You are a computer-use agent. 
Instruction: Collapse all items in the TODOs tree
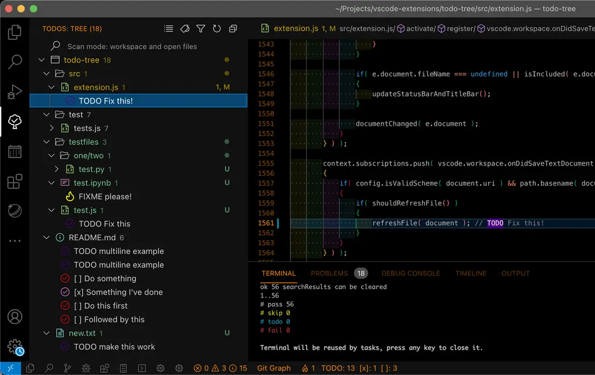233,29
